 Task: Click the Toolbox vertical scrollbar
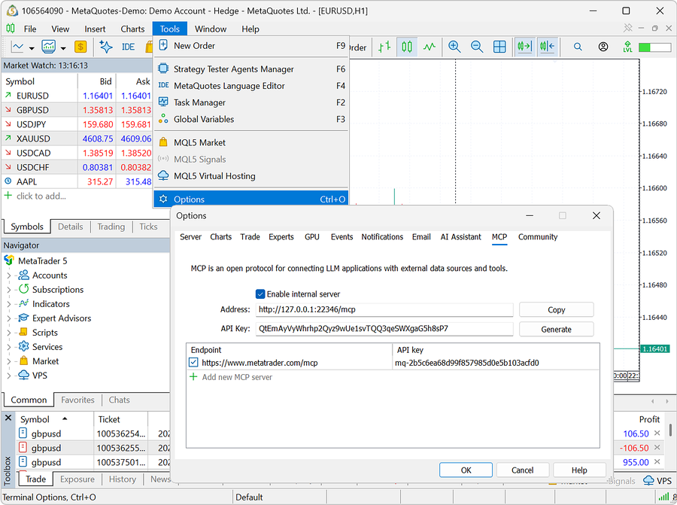pyautogui.click(x=670, y=430)
